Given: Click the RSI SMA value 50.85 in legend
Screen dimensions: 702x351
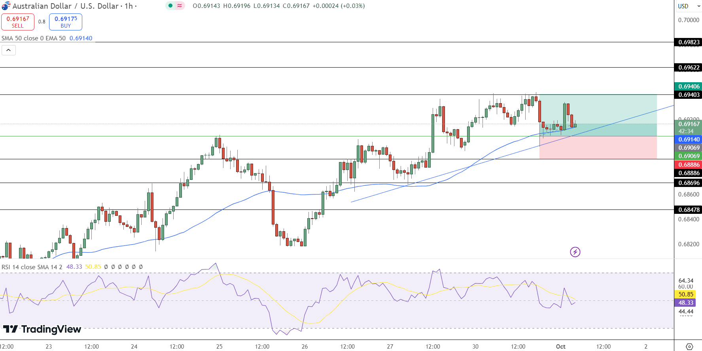Looking at the screenshot, I should [93, 267].
